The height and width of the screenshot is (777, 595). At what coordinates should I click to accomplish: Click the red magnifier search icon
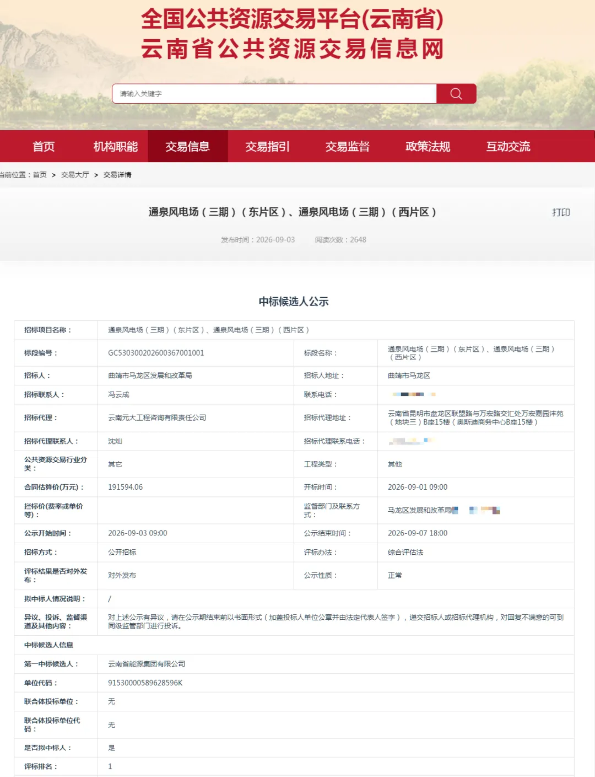[x=456, y=94]
